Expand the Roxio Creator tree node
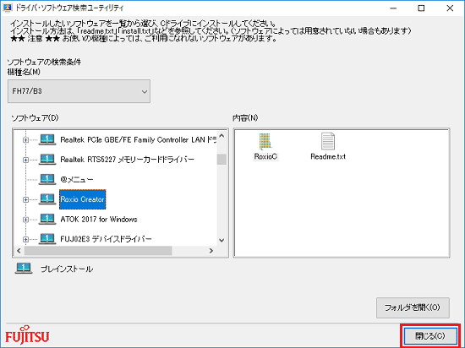Image resolution: width=465 pixels, height=348 pixels. point(26,199)
